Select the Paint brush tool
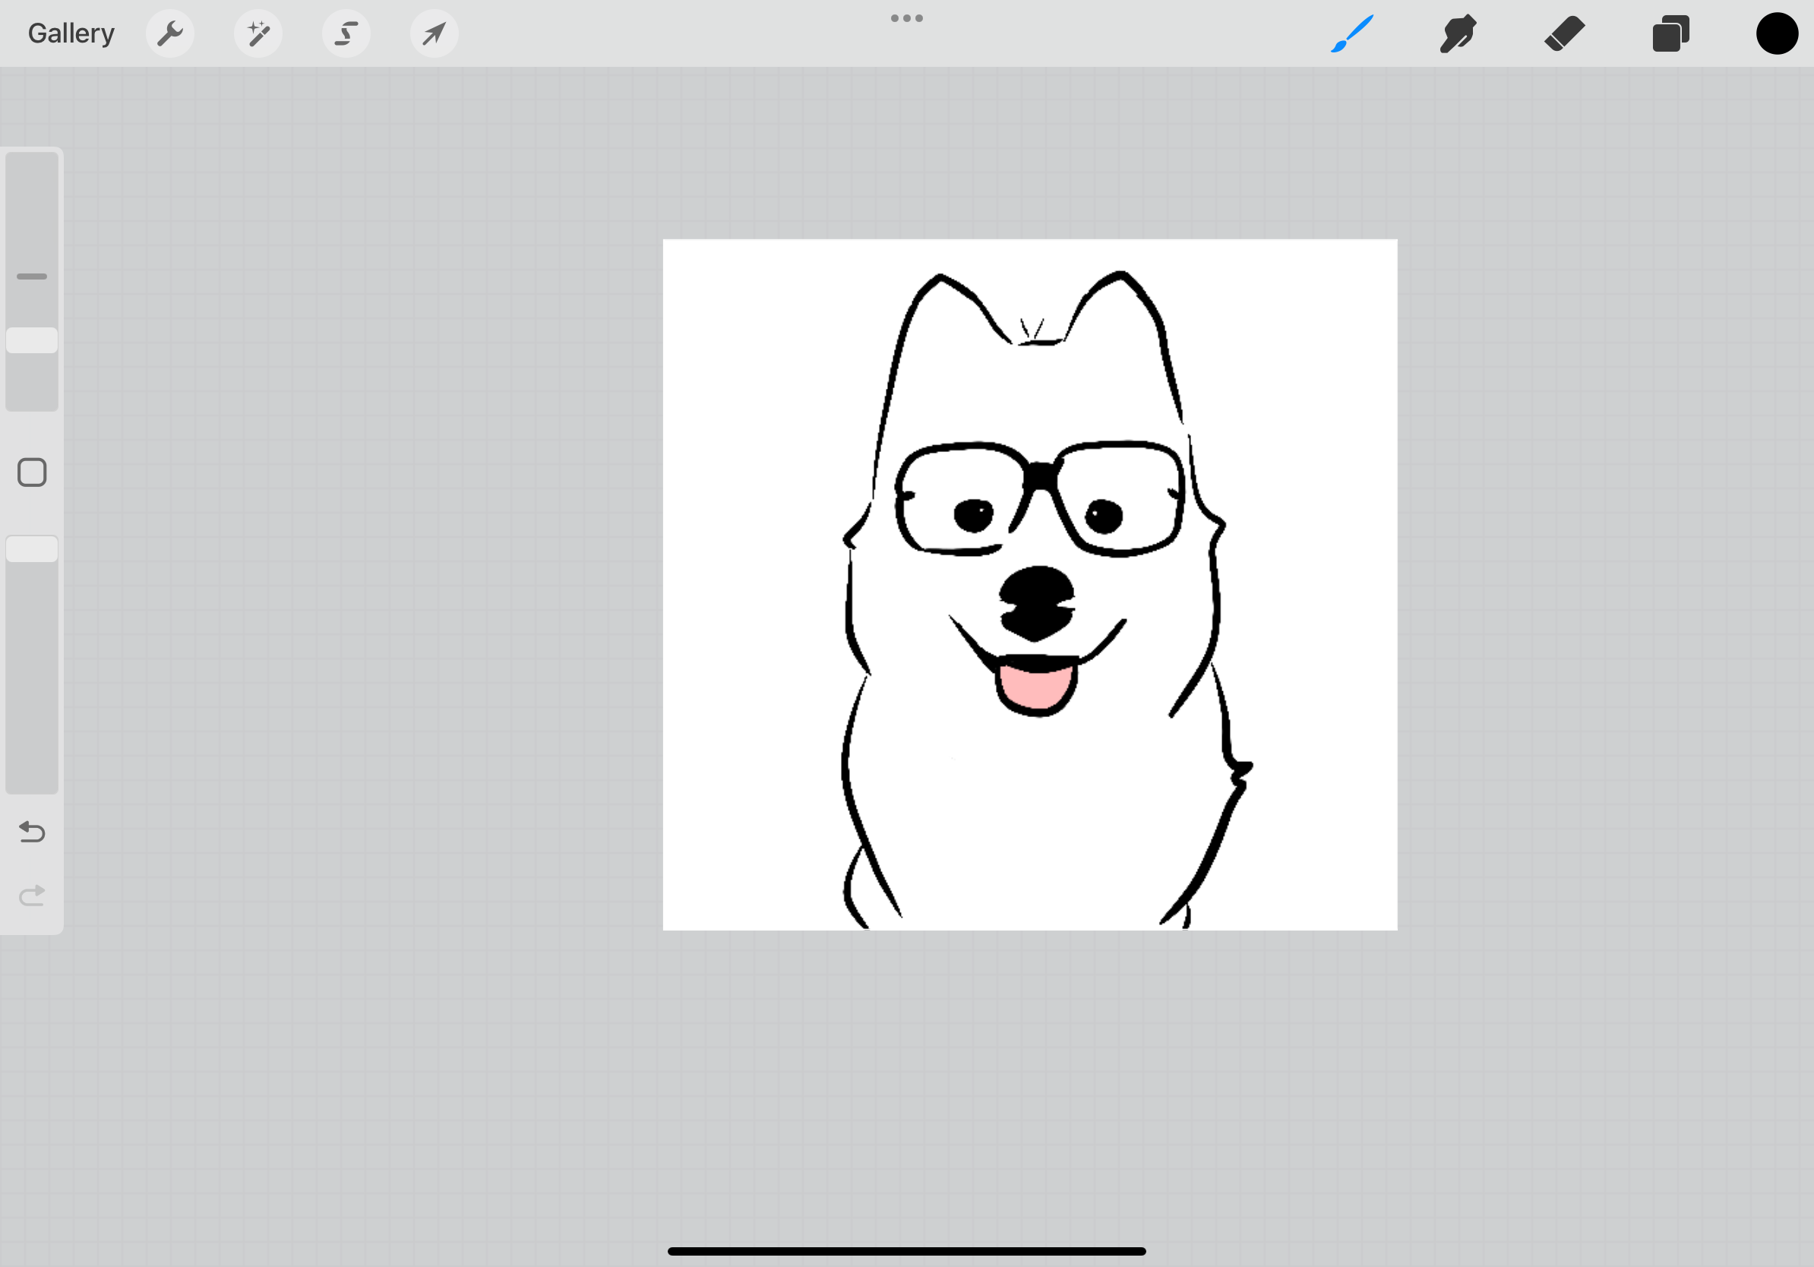The width and height of the screenshot is (1814, 1267). [x=1352, y=33]
